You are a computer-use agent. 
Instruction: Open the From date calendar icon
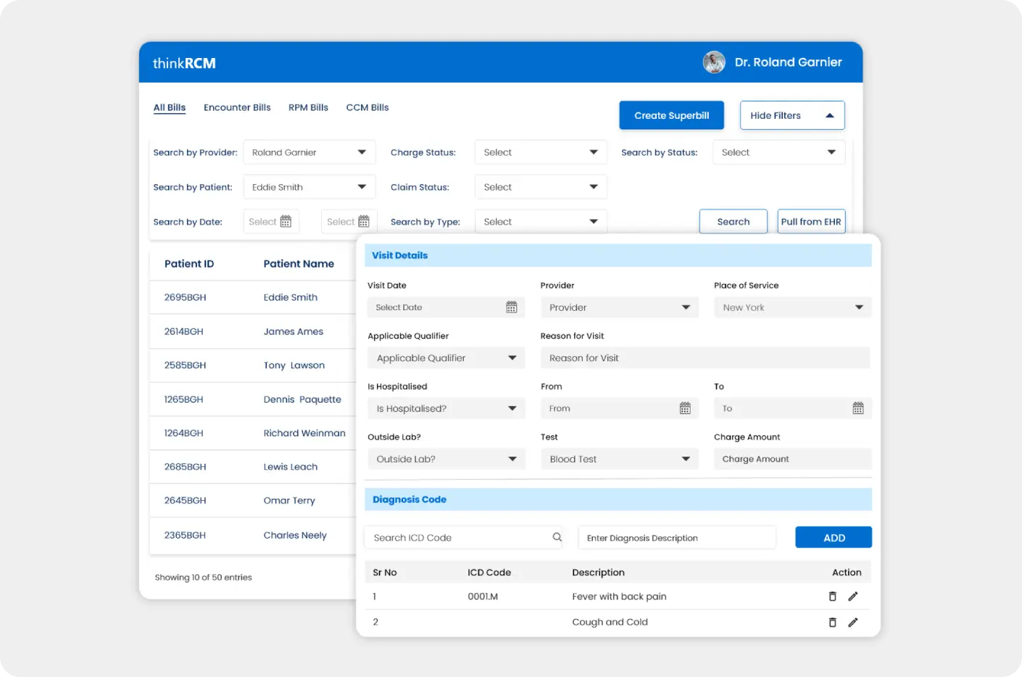click(686, 408)
